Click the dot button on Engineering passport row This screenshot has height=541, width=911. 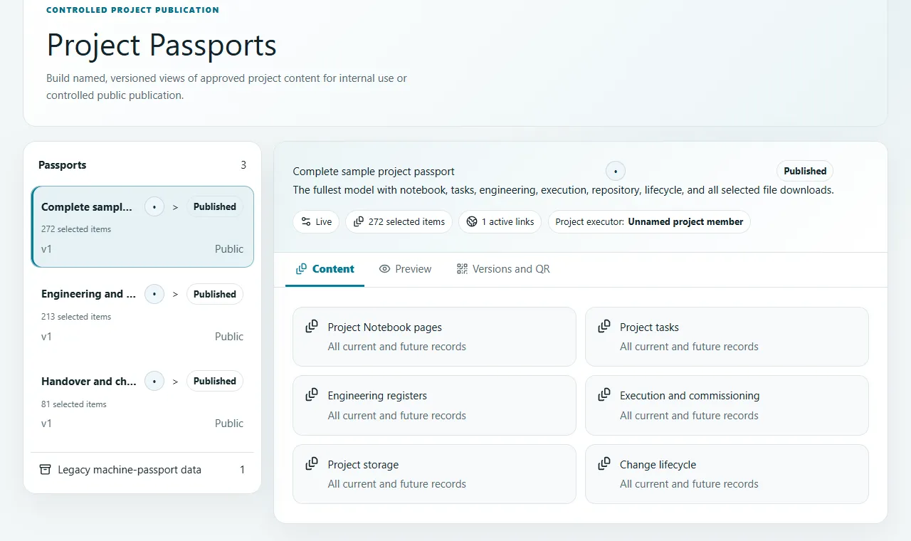coord(154,294)
